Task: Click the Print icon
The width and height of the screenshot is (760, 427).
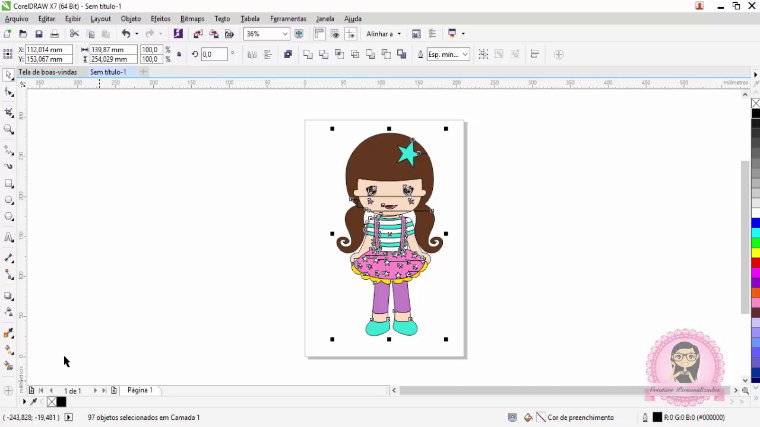Action: pyautogui.click(x=54, y=34)
